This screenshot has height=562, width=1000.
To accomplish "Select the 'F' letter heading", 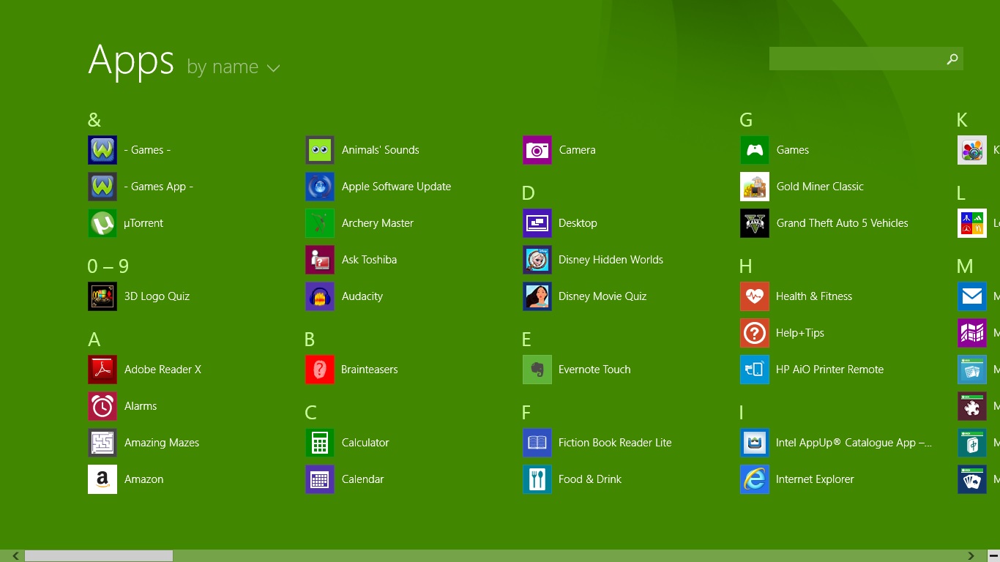I will pos(526,413).
